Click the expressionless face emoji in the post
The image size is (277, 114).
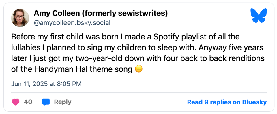click(139, 69)
